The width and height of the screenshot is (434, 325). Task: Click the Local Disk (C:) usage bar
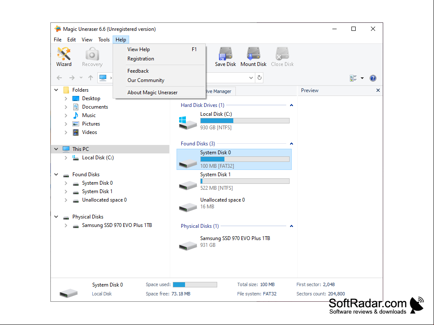(x=245, y=121)
